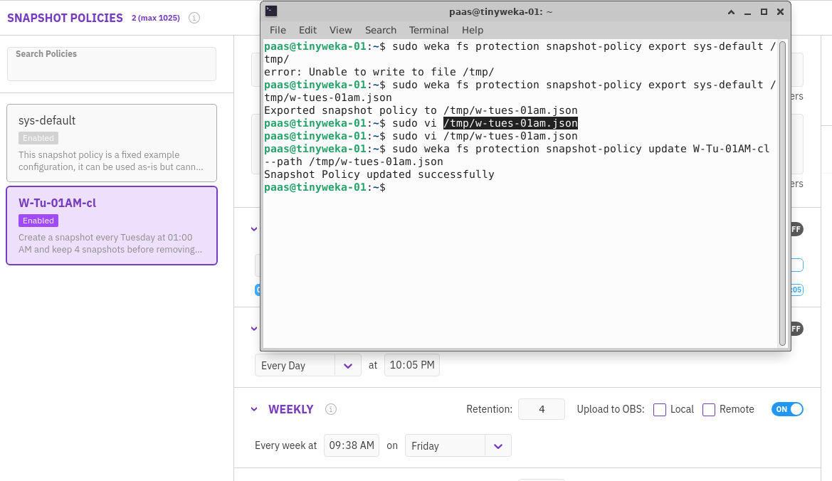The width and height of the screenshot is (832, 481).
Task: Open the terminal View menu
Action: (x=340, y=30)
